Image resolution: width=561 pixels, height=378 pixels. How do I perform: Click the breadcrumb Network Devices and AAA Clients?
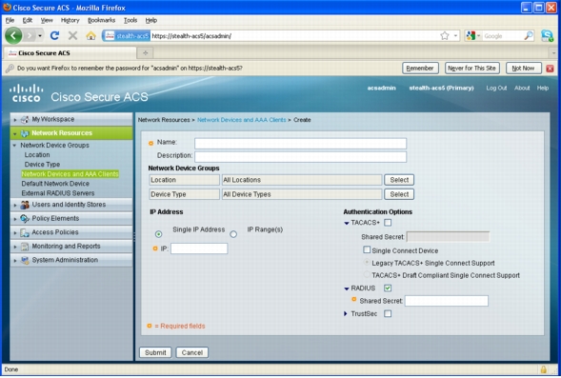[242, 120]
